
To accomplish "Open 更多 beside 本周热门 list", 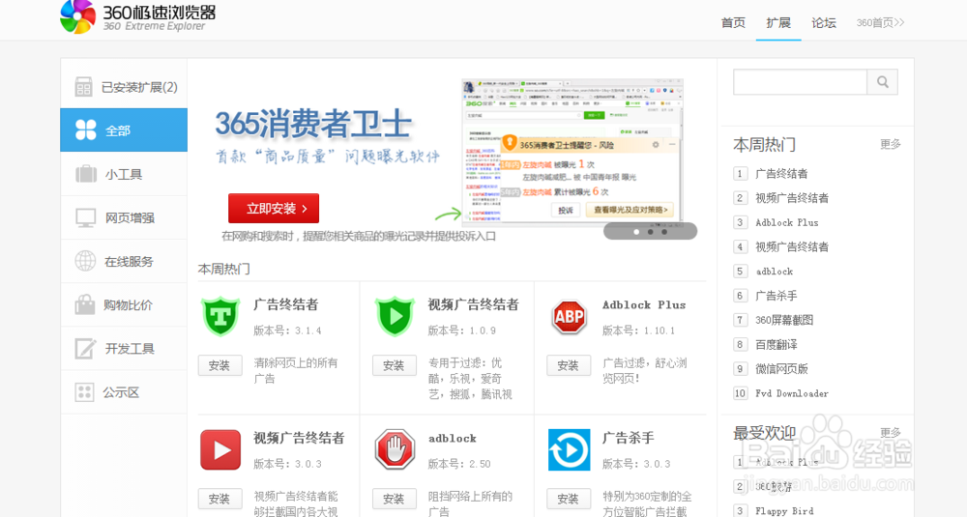I will pyautogui.click(x=891, y=144).
